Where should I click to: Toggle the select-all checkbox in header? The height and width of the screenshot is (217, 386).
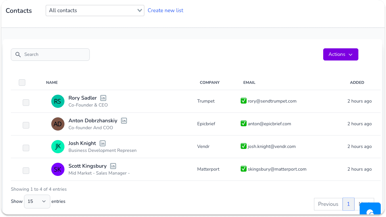click(22, 83)
